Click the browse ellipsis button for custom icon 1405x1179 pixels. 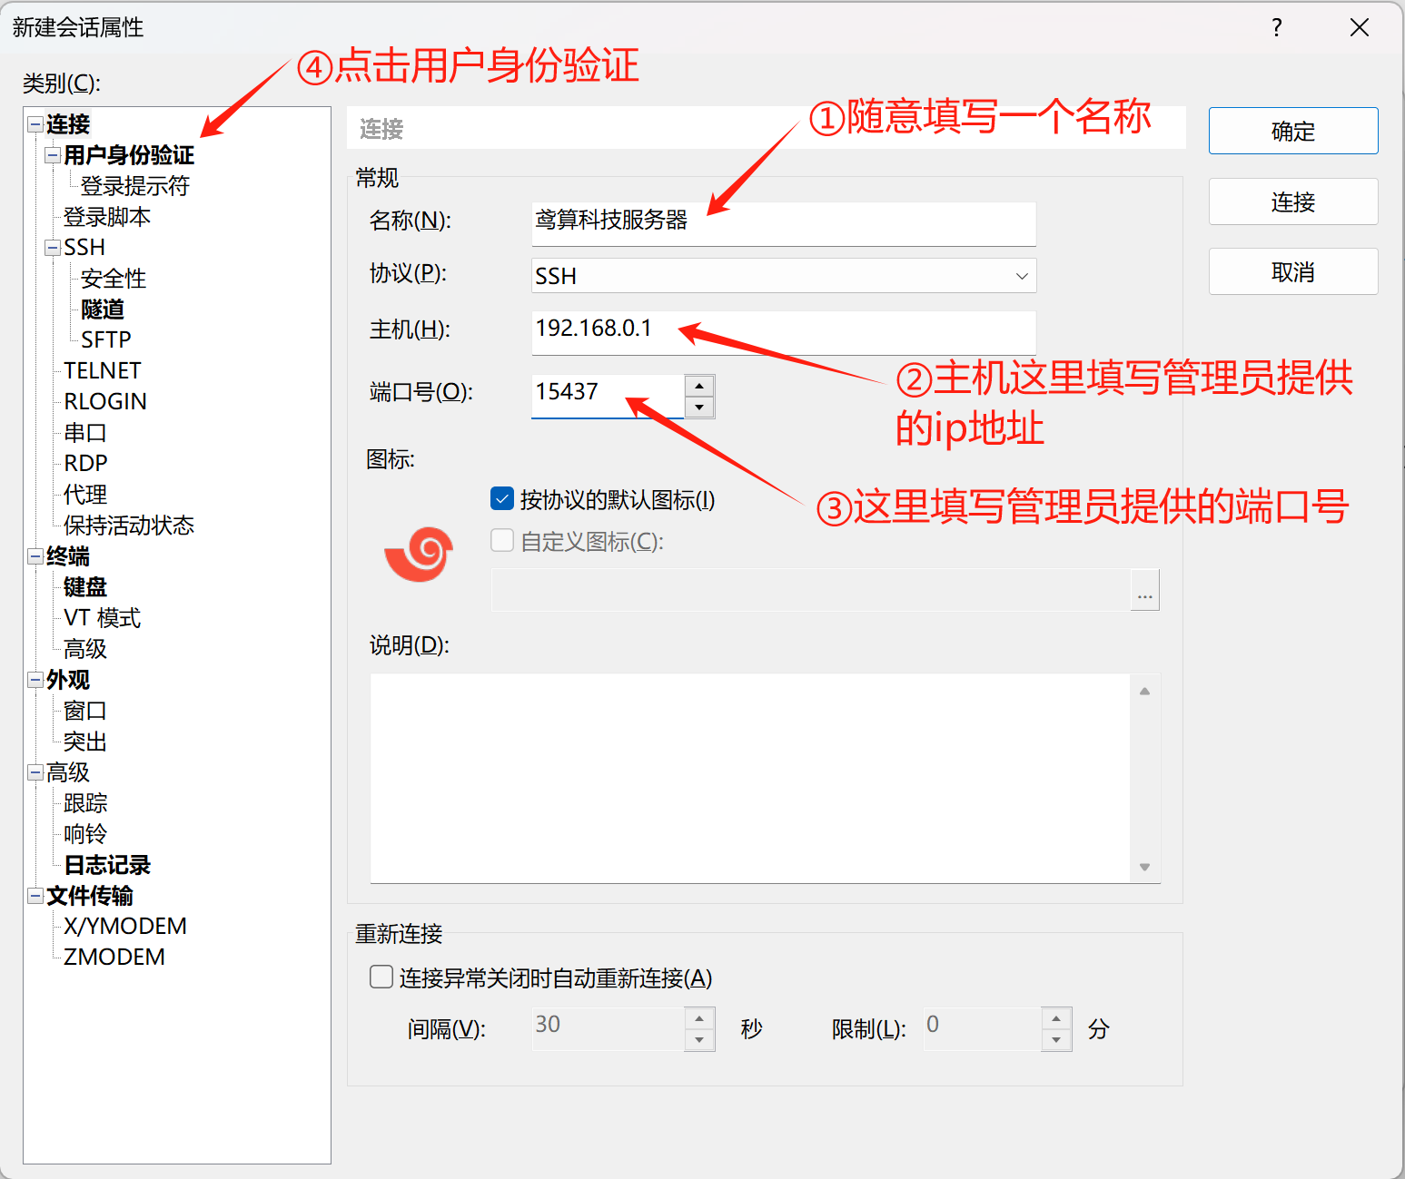coord(1144,592)
